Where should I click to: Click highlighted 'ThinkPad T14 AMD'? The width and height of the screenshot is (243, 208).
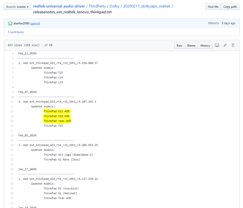pos(57,116)
